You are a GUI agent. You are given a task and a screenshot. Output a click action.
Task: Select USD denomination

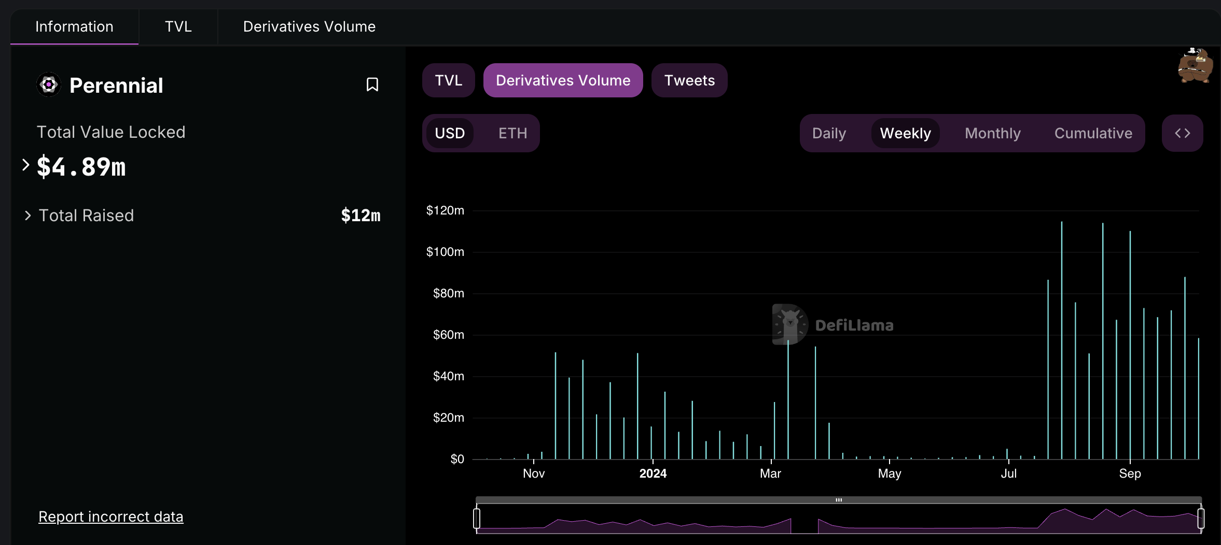[450, 133]
